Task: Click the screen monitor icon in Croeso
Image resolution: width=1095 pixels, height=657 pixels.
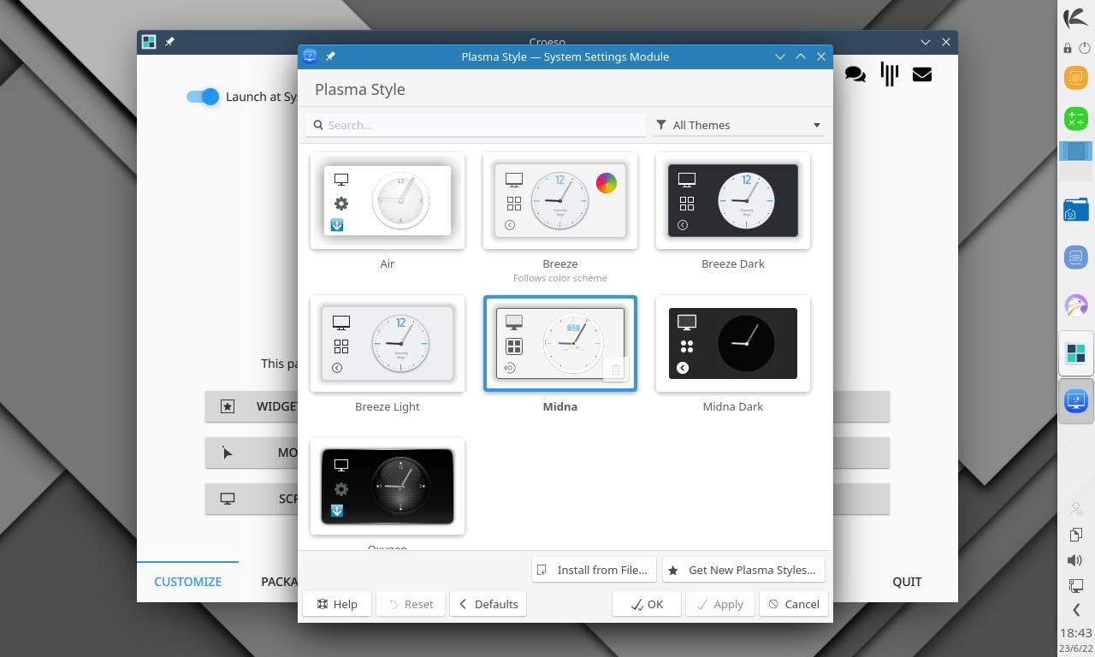Action: pyautogui.click(x=228, y=499)
